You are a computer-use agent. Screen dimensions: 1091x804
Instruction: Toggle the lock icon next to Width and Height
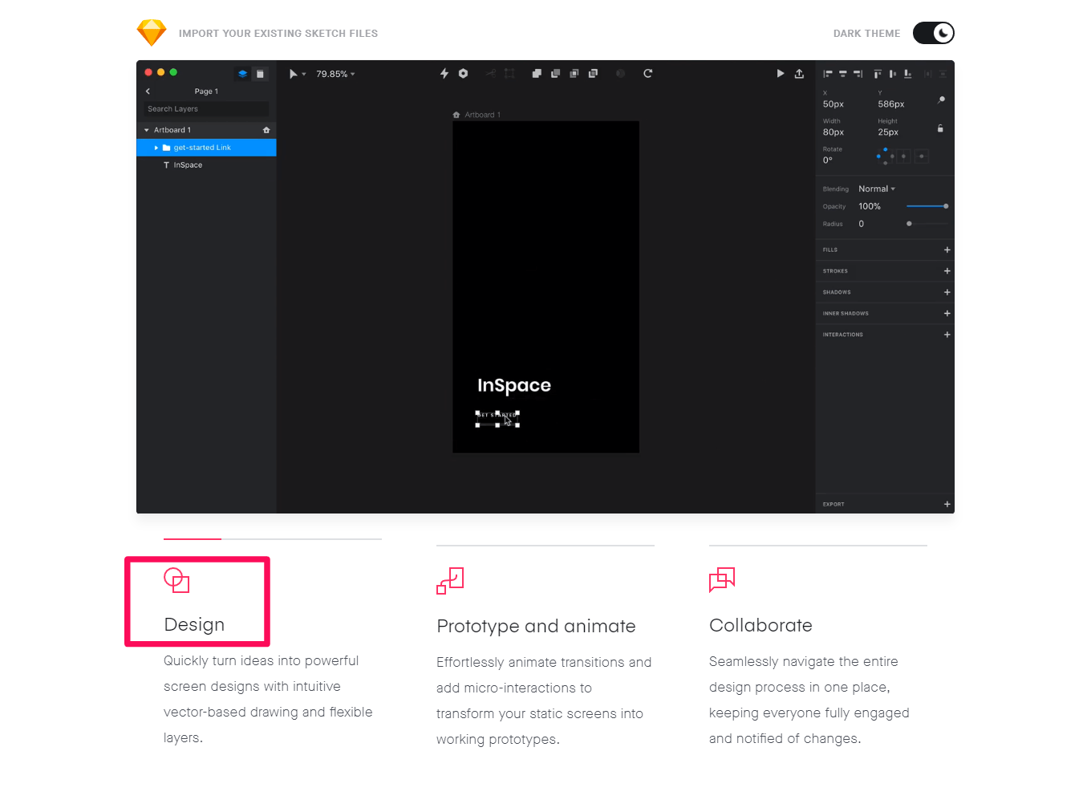(x=940, y=129)
